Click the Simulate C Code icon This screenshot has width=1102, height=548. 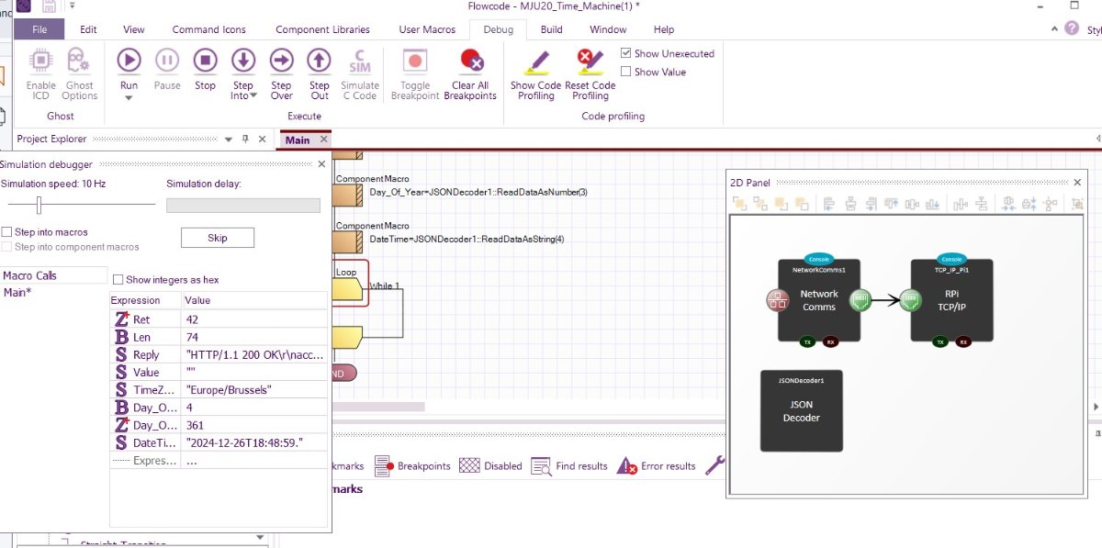360,61
